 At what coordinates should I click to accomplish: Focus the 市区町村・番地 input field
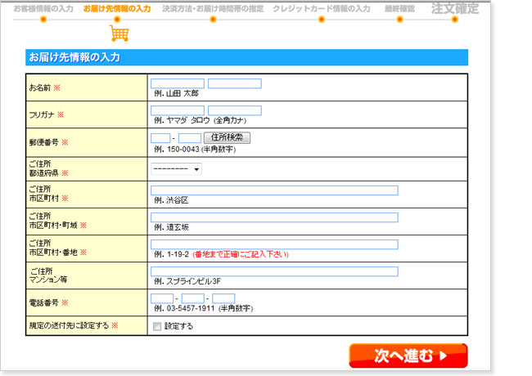coord(274,244)
